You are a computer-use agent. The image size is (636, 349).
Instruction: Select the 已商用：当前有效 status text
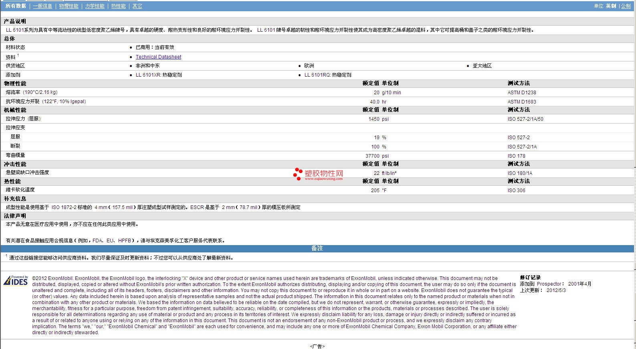click(155, 47)
